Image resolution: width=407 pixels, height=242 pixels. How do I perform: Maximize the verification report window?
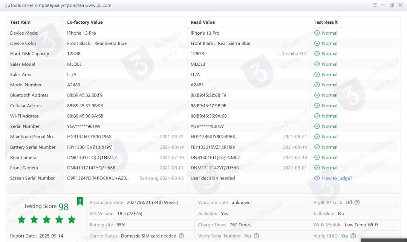tap(392, 5)
